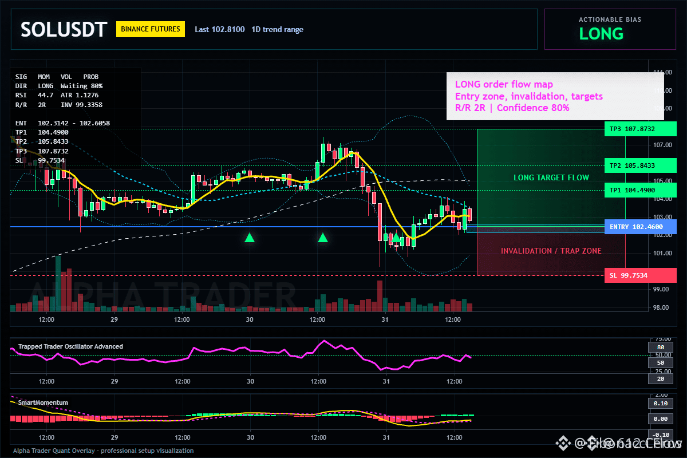
Task: Click the SL 99.7534 row in stats panel
Action: pyautogui.click(x=40, y=160)
